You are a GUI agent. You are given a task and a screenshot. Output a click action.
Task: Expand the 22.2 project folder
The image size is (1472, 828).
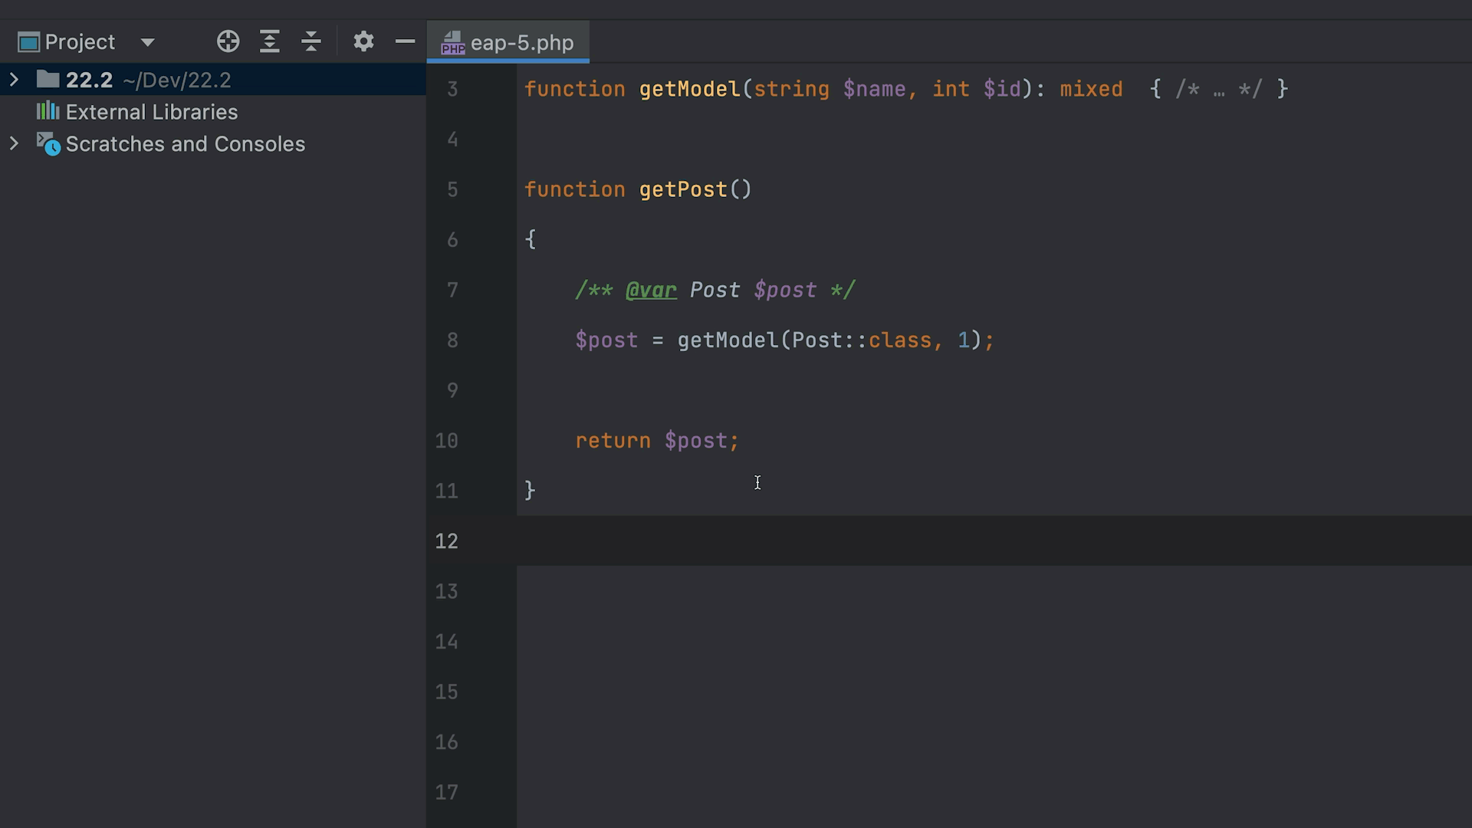pyautogui.click(x=14, y=79)
